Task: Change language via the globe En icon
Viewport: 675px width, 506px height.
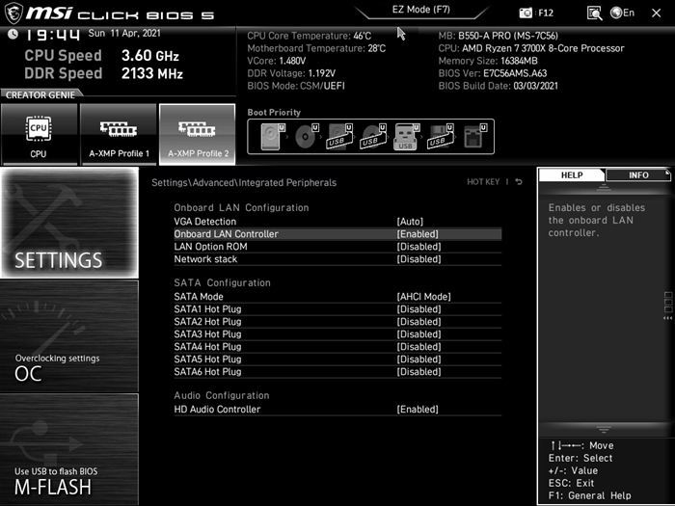Action: point(623,13)
